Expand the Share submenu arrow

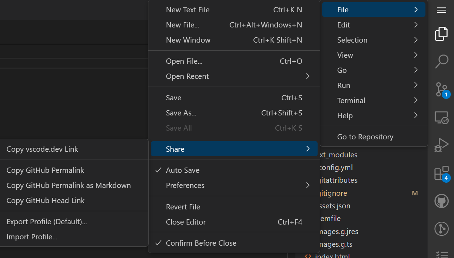pos(308,149)
